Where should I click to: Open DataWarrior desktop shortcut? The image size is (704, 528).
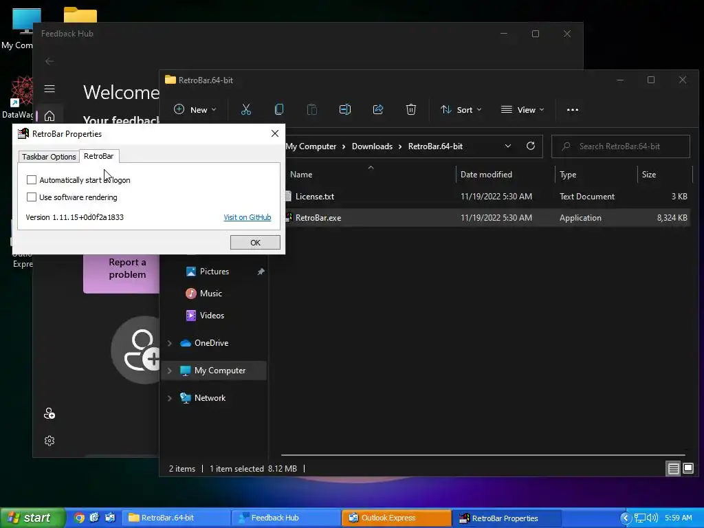pos(18,96)
